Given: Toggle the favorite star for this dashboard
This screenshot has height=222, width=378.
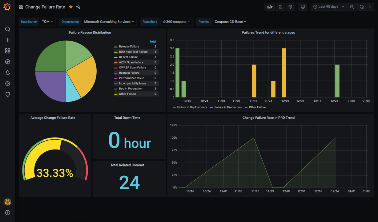Looking at the screenshot, I should click(71, 7).
